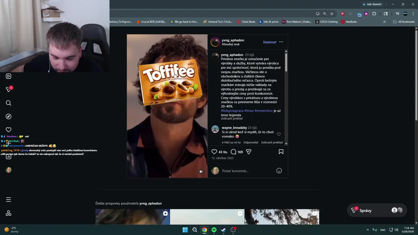Follow yvng_aphadon via Sledovať
This screenshot has width=418, height=235.
click(x=269, y=42)
